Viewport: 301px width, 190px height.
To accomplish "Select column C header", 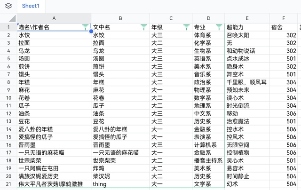I will 171,18.
